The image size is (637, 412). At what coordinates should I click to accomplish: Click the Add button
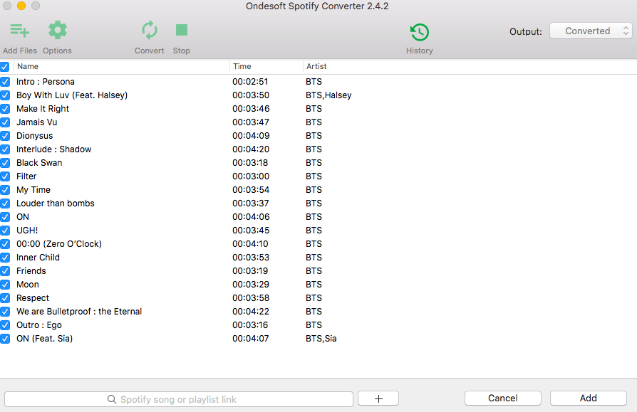coord(589,398)
